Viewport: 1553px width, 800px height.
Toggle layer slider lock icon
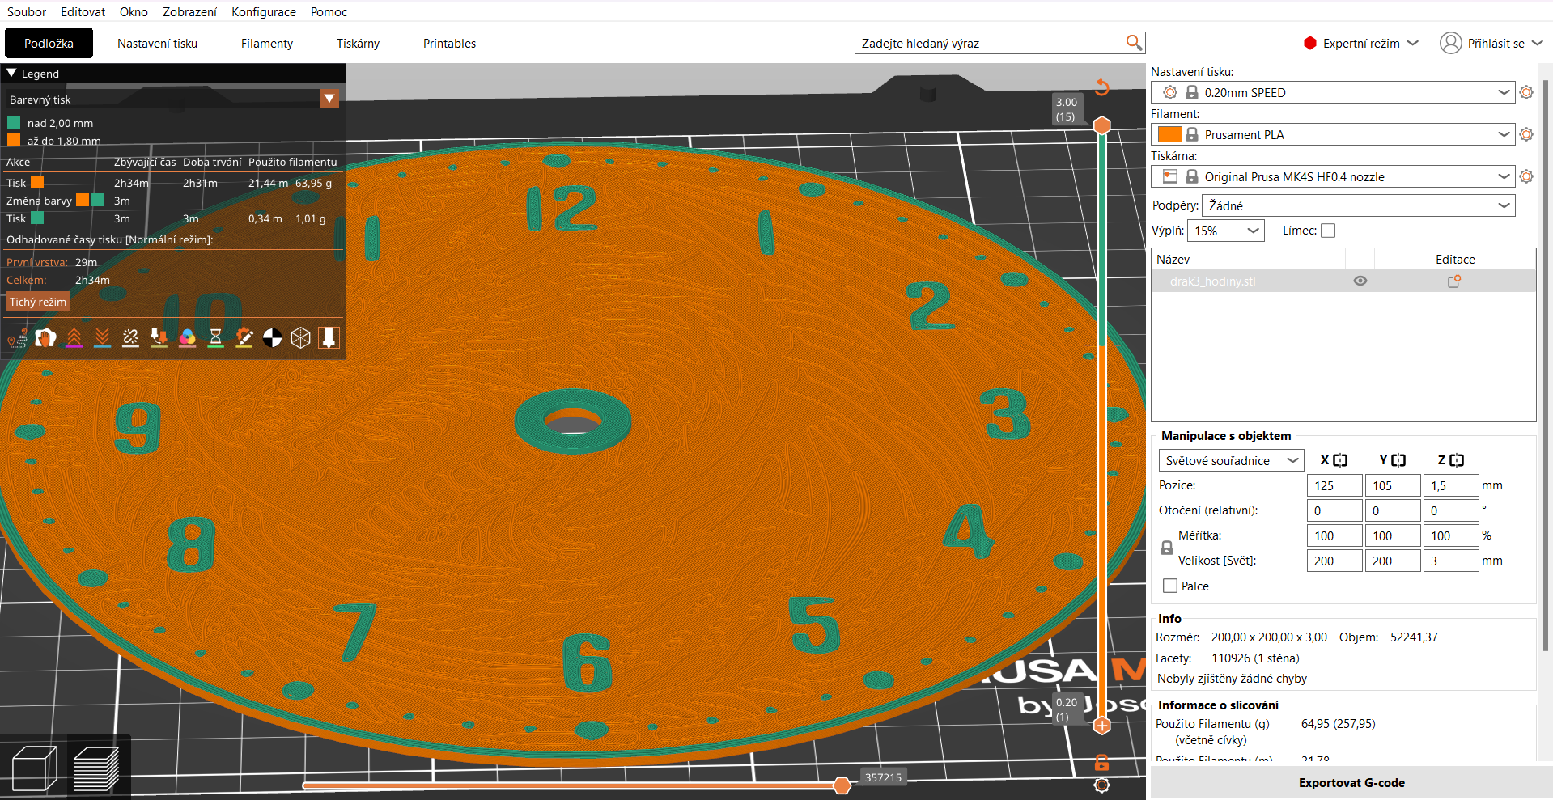click(1101, 762)
